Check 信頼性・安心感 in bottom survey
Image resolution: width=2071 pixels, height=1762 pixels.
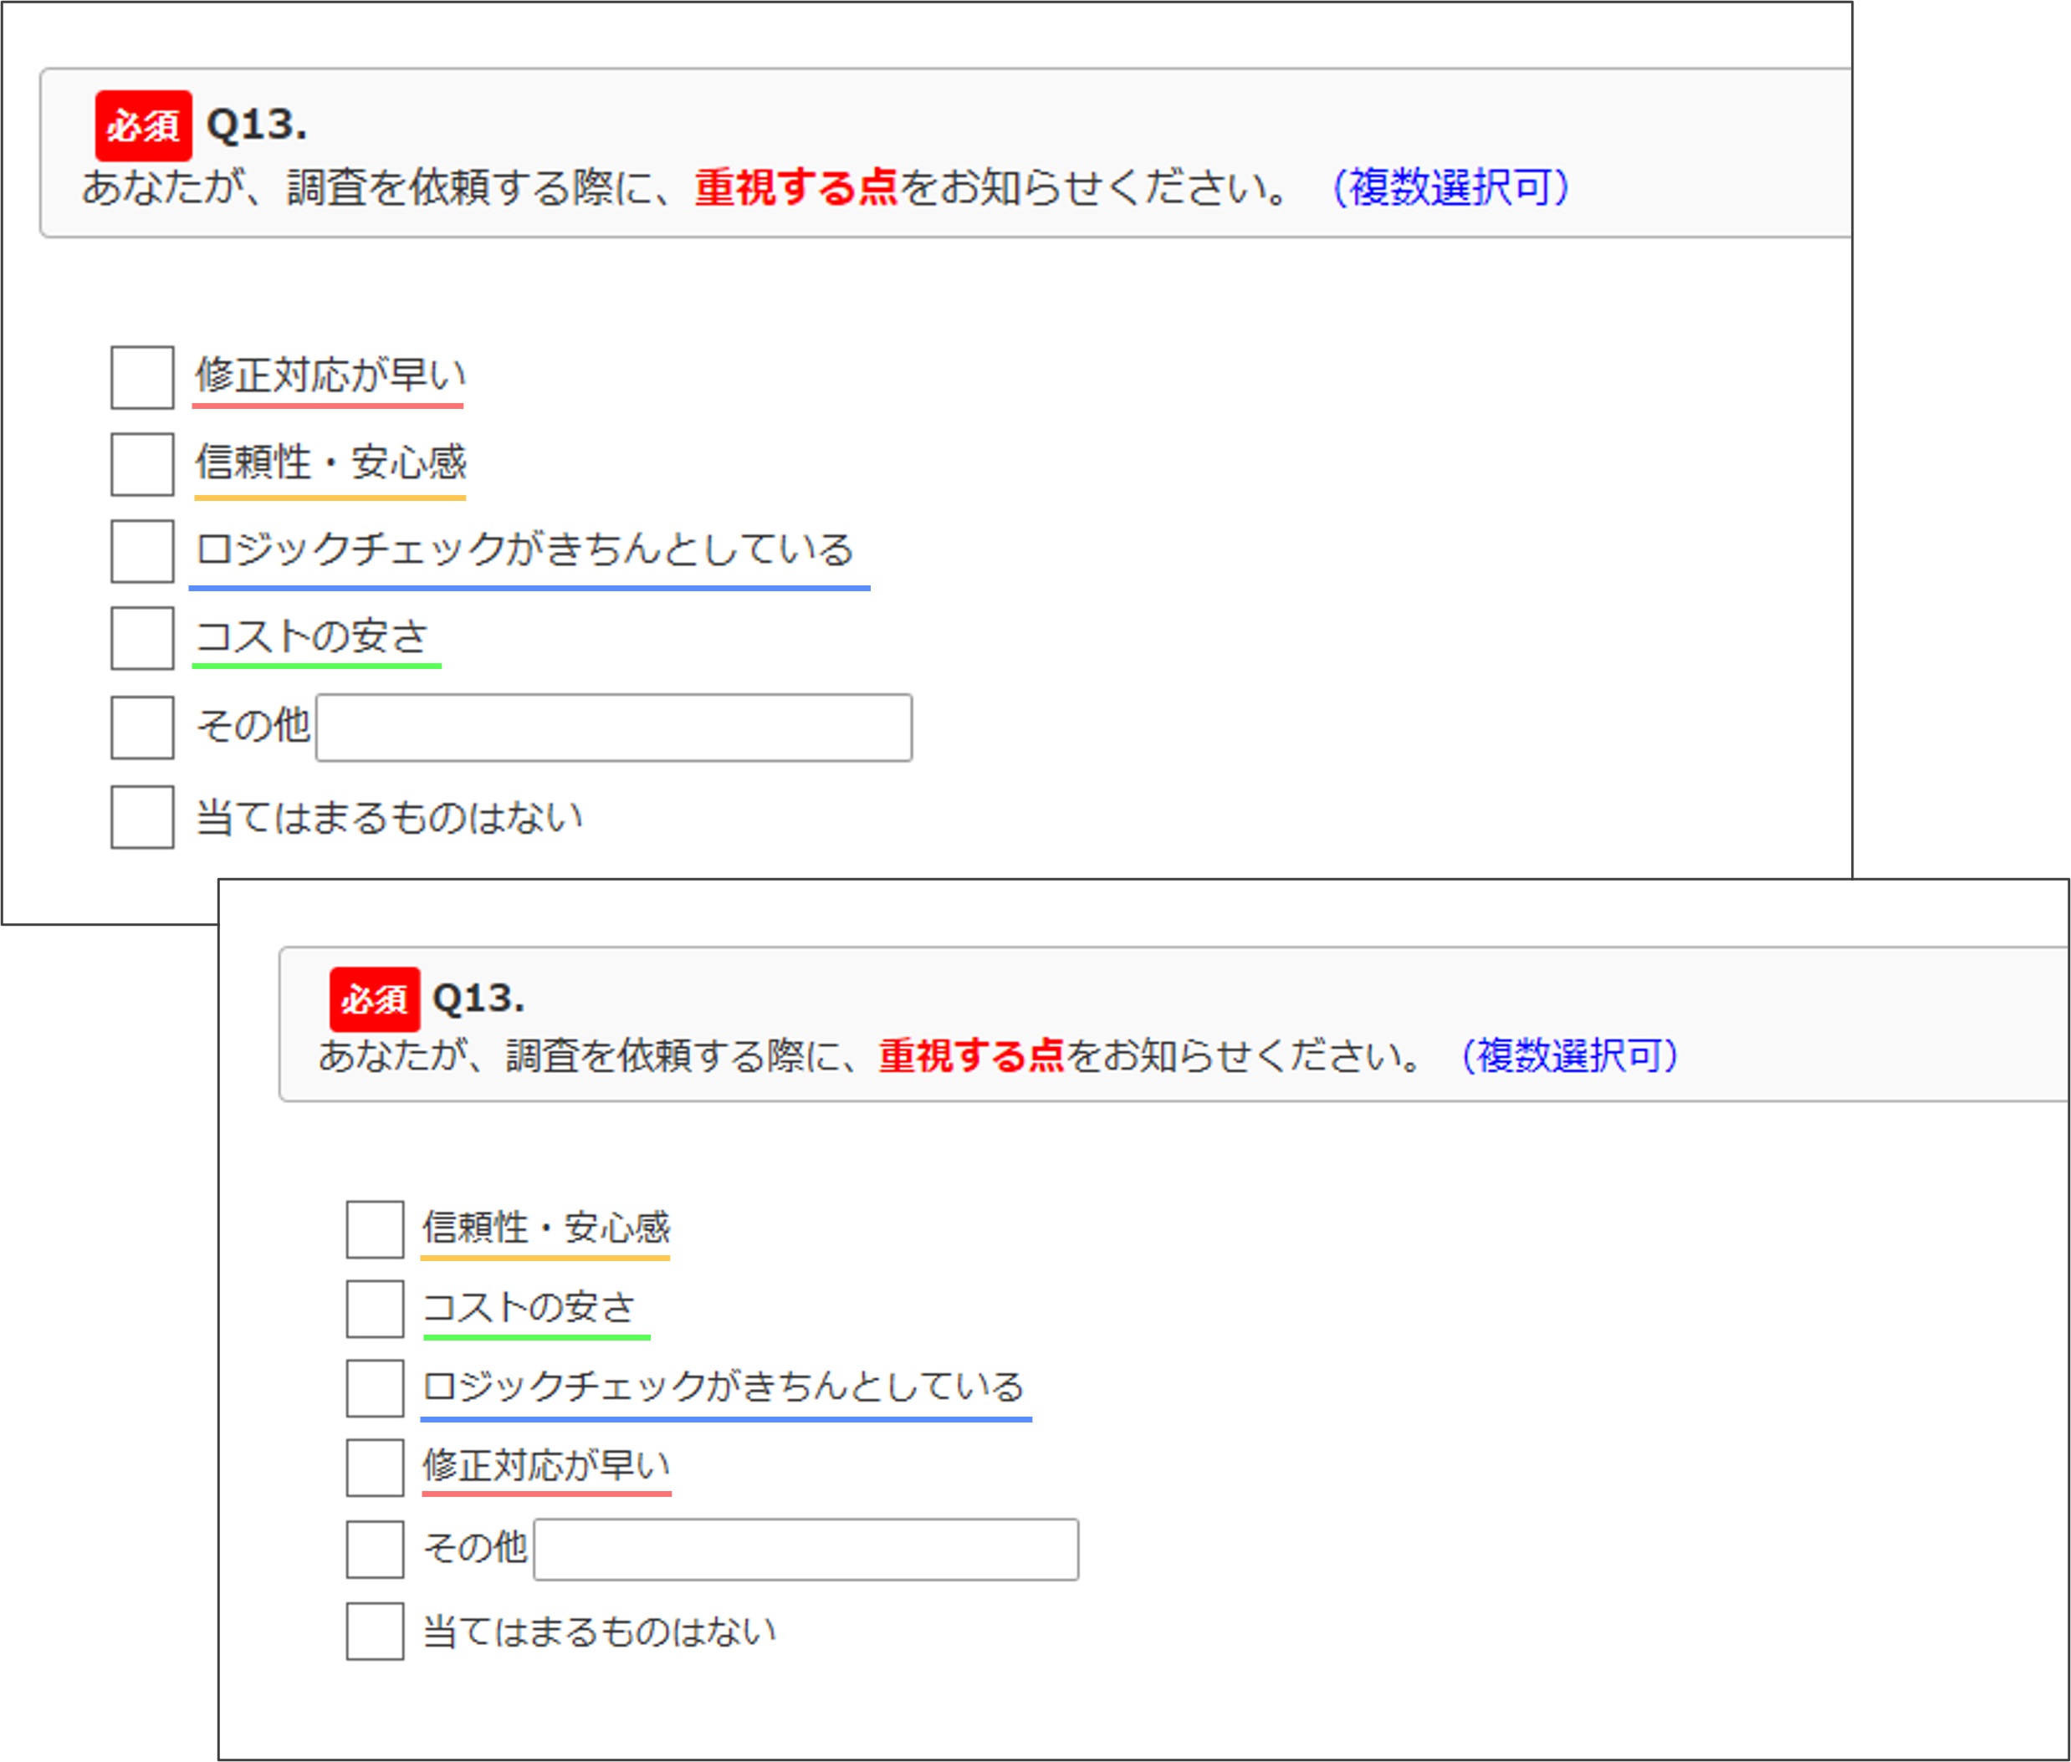pos(375,1229)
